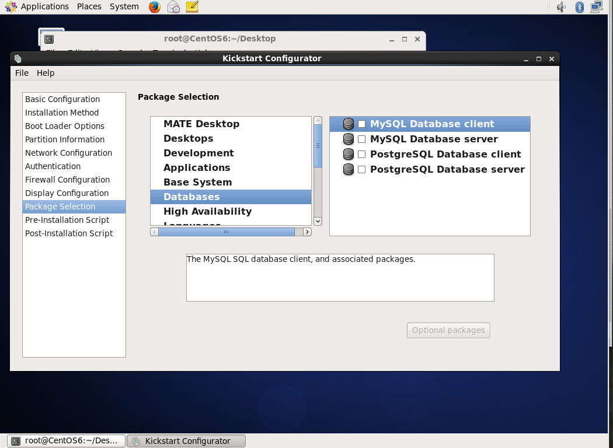
Task: Close the root@CentOS6 terminal window
Action: [x=417, y=39]
